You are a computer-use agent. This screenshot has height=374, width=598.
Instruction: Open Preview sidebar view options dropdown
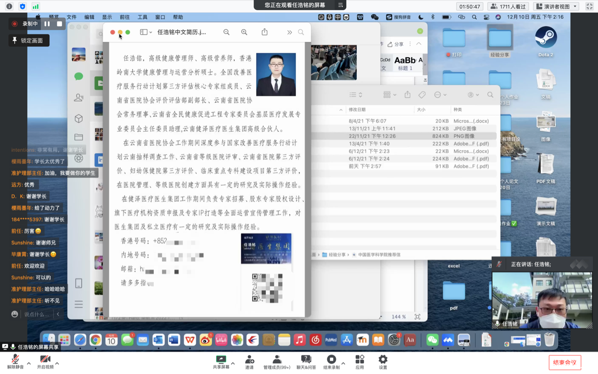click(146, 32)
